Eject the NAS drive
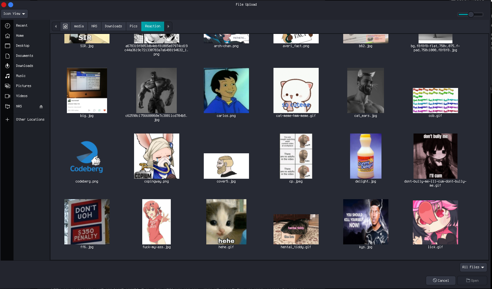Screen dimensions: 492x289 (41, 106)
